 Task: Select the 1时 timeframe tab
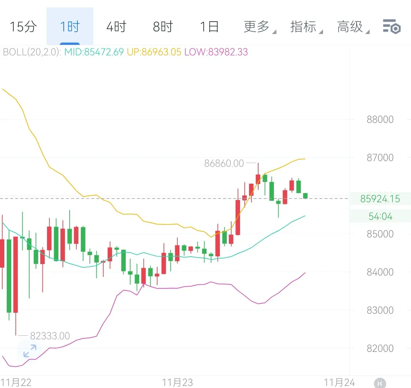(70, 27)
